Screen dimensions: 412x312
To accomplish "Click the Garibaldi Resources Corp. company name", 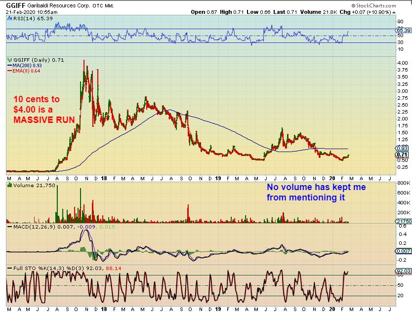I will [58, 5].
